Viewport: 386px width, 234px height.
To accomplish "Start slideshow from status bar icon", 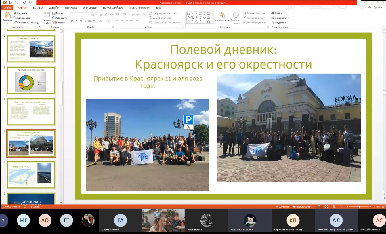I will pos(341,207).
